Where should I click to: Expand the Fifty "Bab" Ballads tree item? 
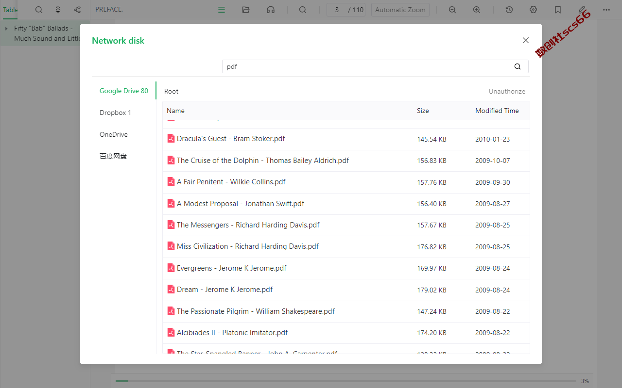(x=6, y=29)
